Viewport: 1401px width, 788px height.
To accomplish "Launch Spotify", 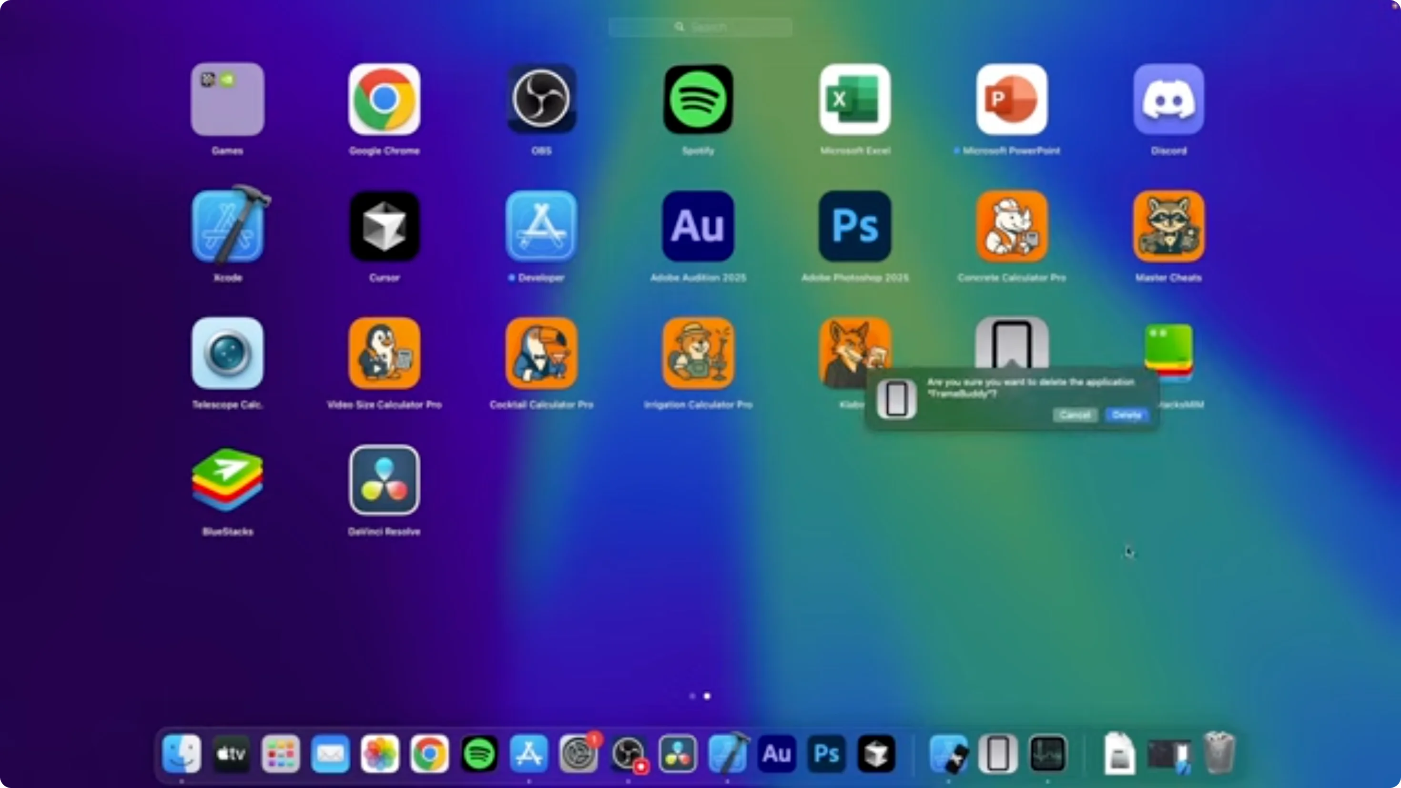I will click(698, 100).
